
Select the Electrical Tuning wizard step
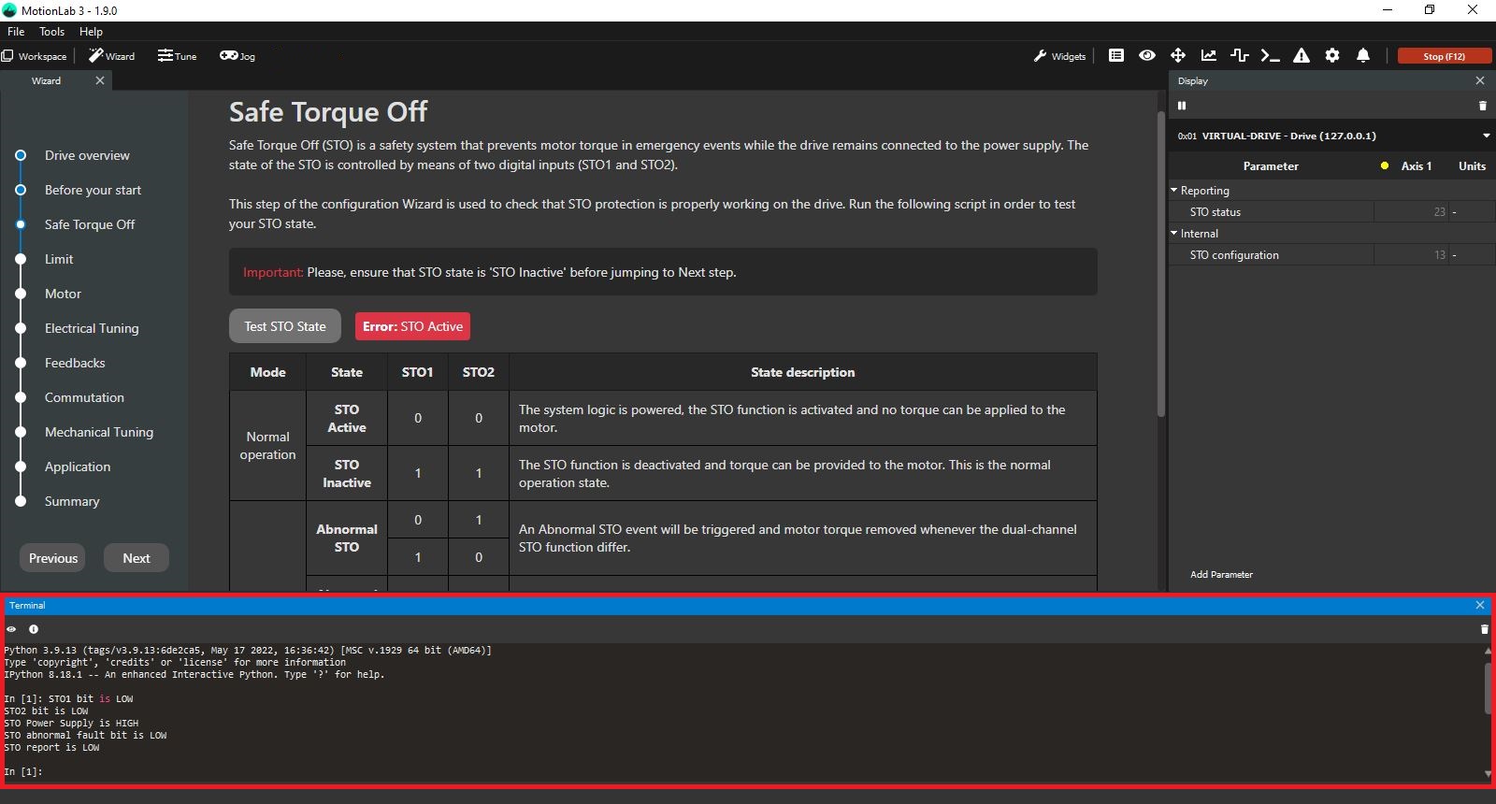click(x=92, y=328)
